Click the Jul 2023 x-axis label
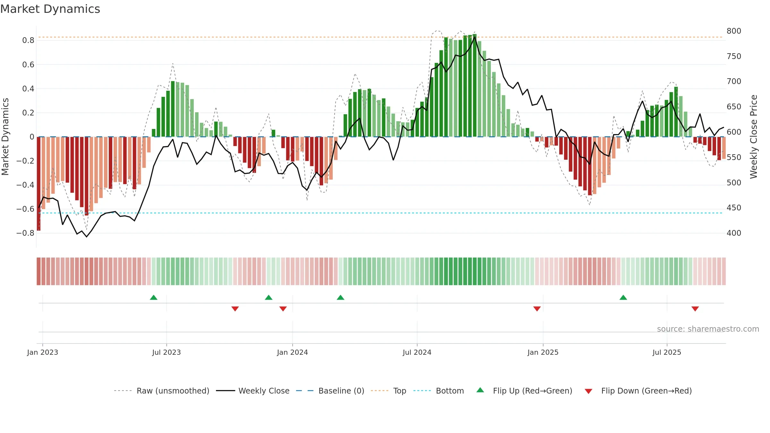The width and height of the screenshot is (770, 433). (167, 352)
